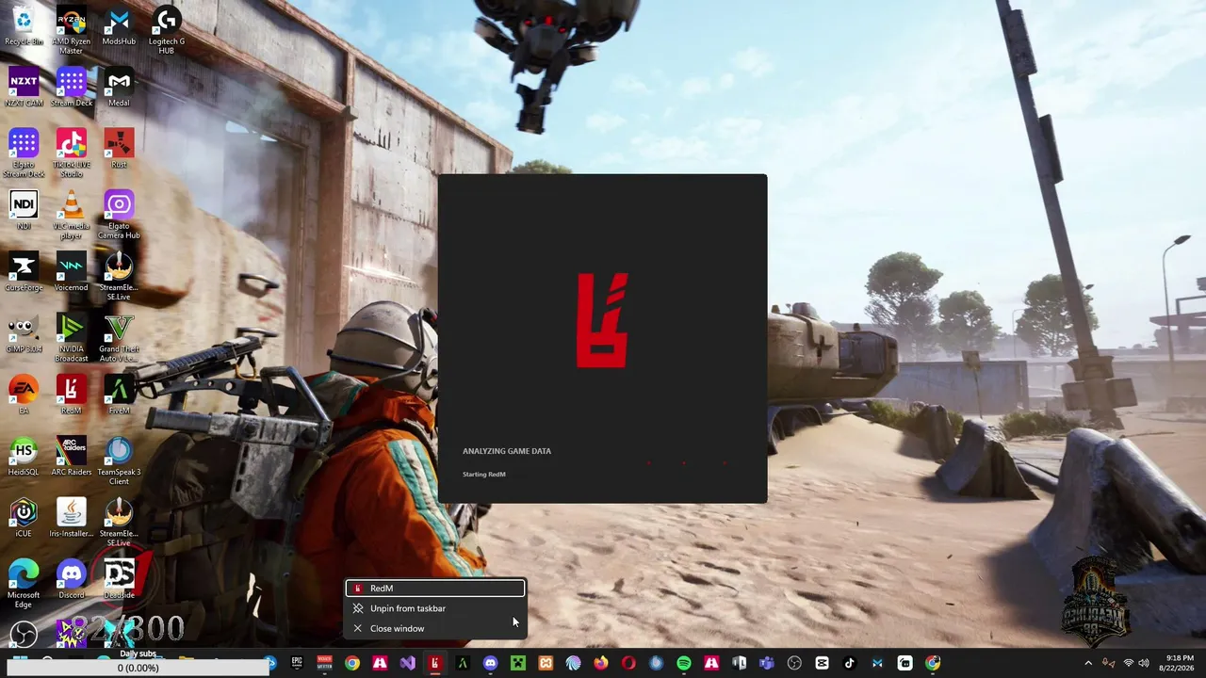Open the Deadside desktop shortcut
Image resolution: width=1206 pixels, height=678 pixels.
[119, 579]
